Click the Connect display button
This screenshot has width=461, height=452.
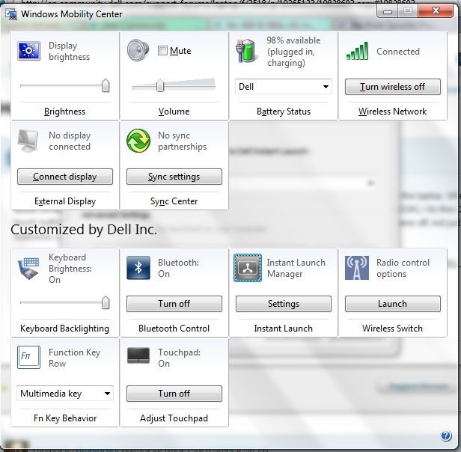click(x=65, y=177)
